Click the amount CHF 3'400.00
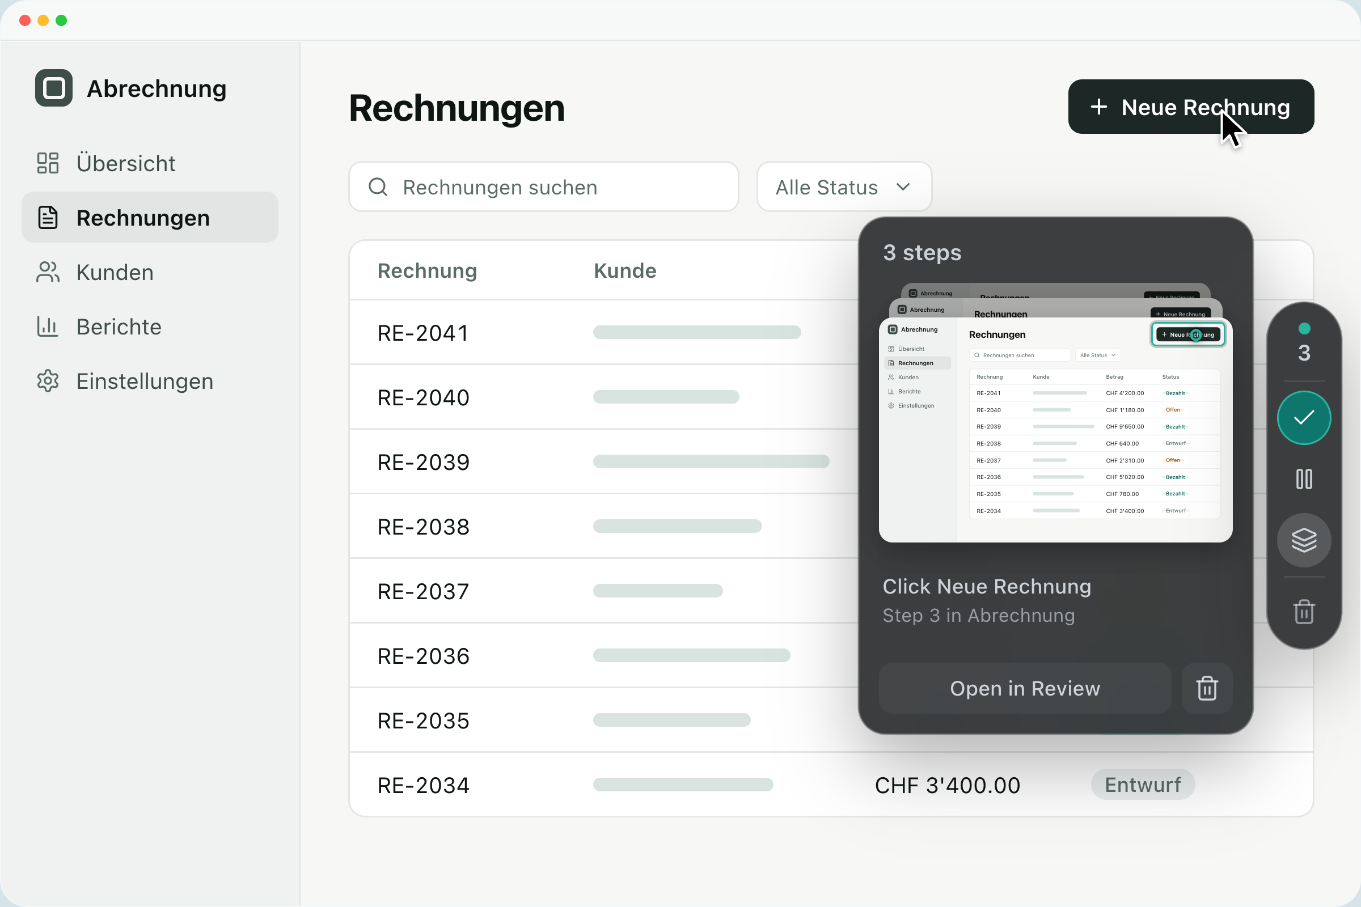1361x907 pixels. [x=947, y=786]
